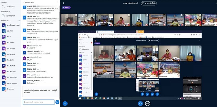This screenshot has height=107, width=217.
Task: Fullscreen the webcam with flowers on the table
Action: pos(165,15)
